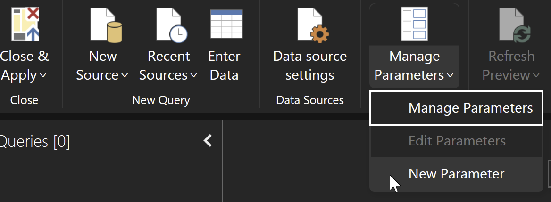Click the Data source settings label
Viewport: 551px width, 202px height.
310,65
